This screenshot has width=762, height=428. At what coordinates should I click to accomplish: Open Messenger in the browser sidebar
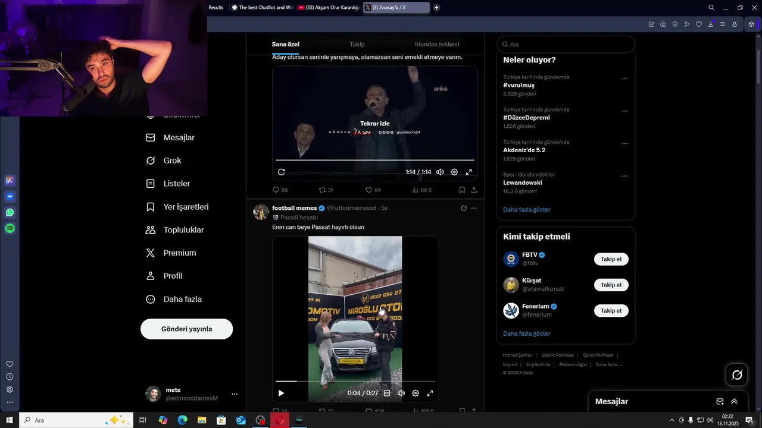point(10,196)
